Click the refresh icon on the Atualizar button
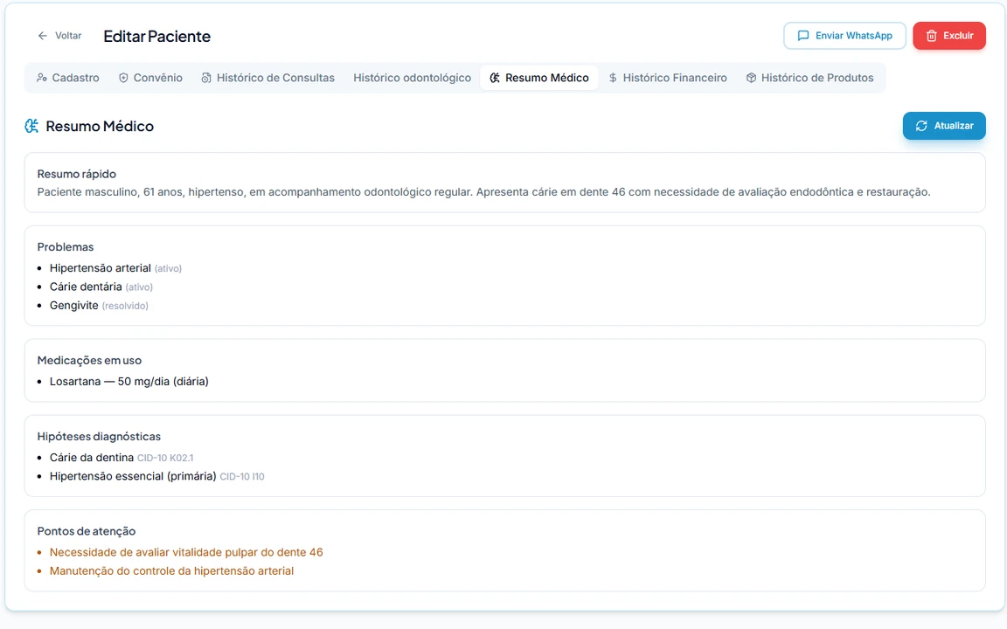1007x629 pixels. click(921, 126)
